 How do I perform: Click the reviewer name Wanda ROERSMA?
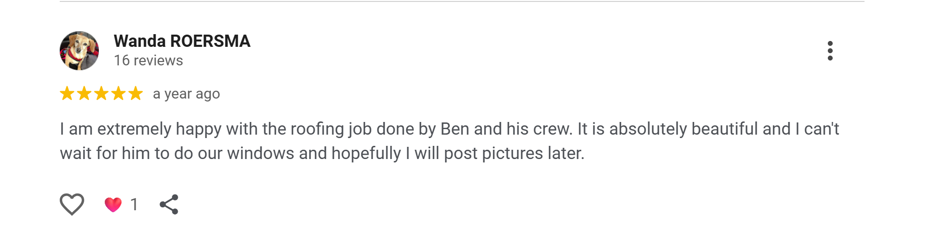tap(182, 41)
